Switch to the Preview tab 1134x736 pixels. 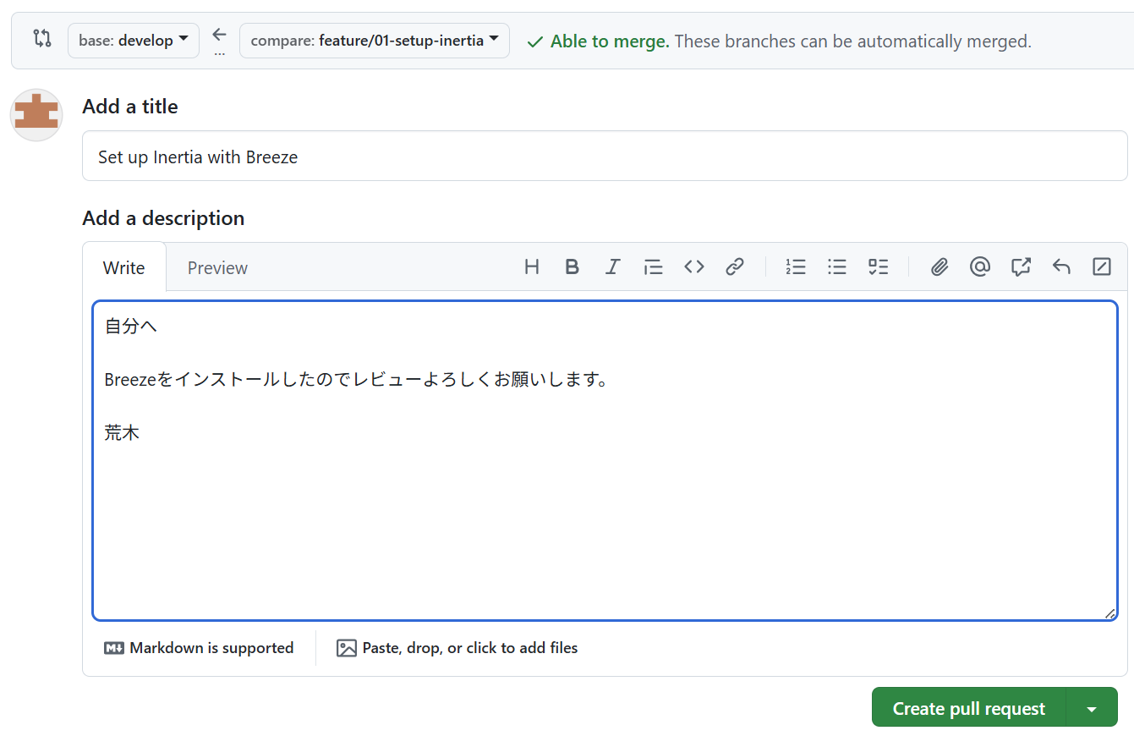tap(217, 267)
